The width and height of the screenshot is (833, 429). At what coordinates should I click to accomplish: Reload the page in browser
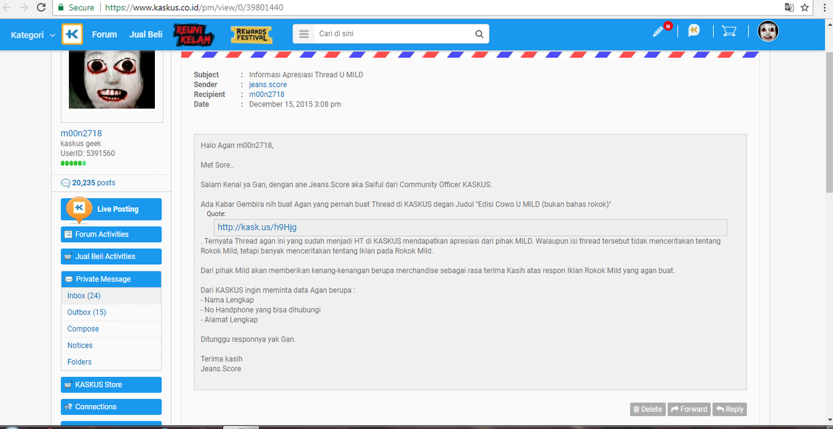tap(42, 8)
